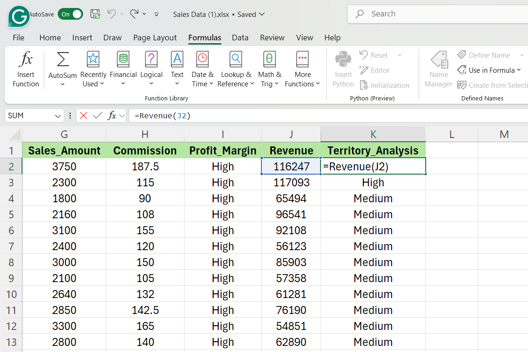Select column M header
Image resolution: width=528 pixels, height=352 pixels.
pos(504,134)
